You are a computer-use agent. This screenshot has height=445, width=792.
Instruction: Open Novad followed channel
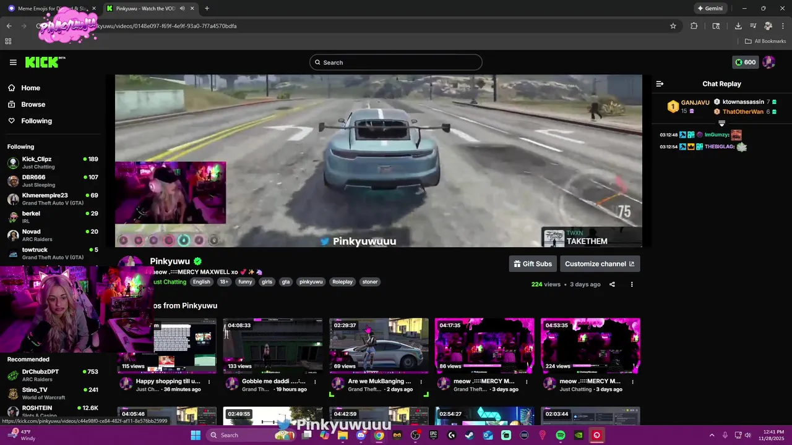click(53, 235)
